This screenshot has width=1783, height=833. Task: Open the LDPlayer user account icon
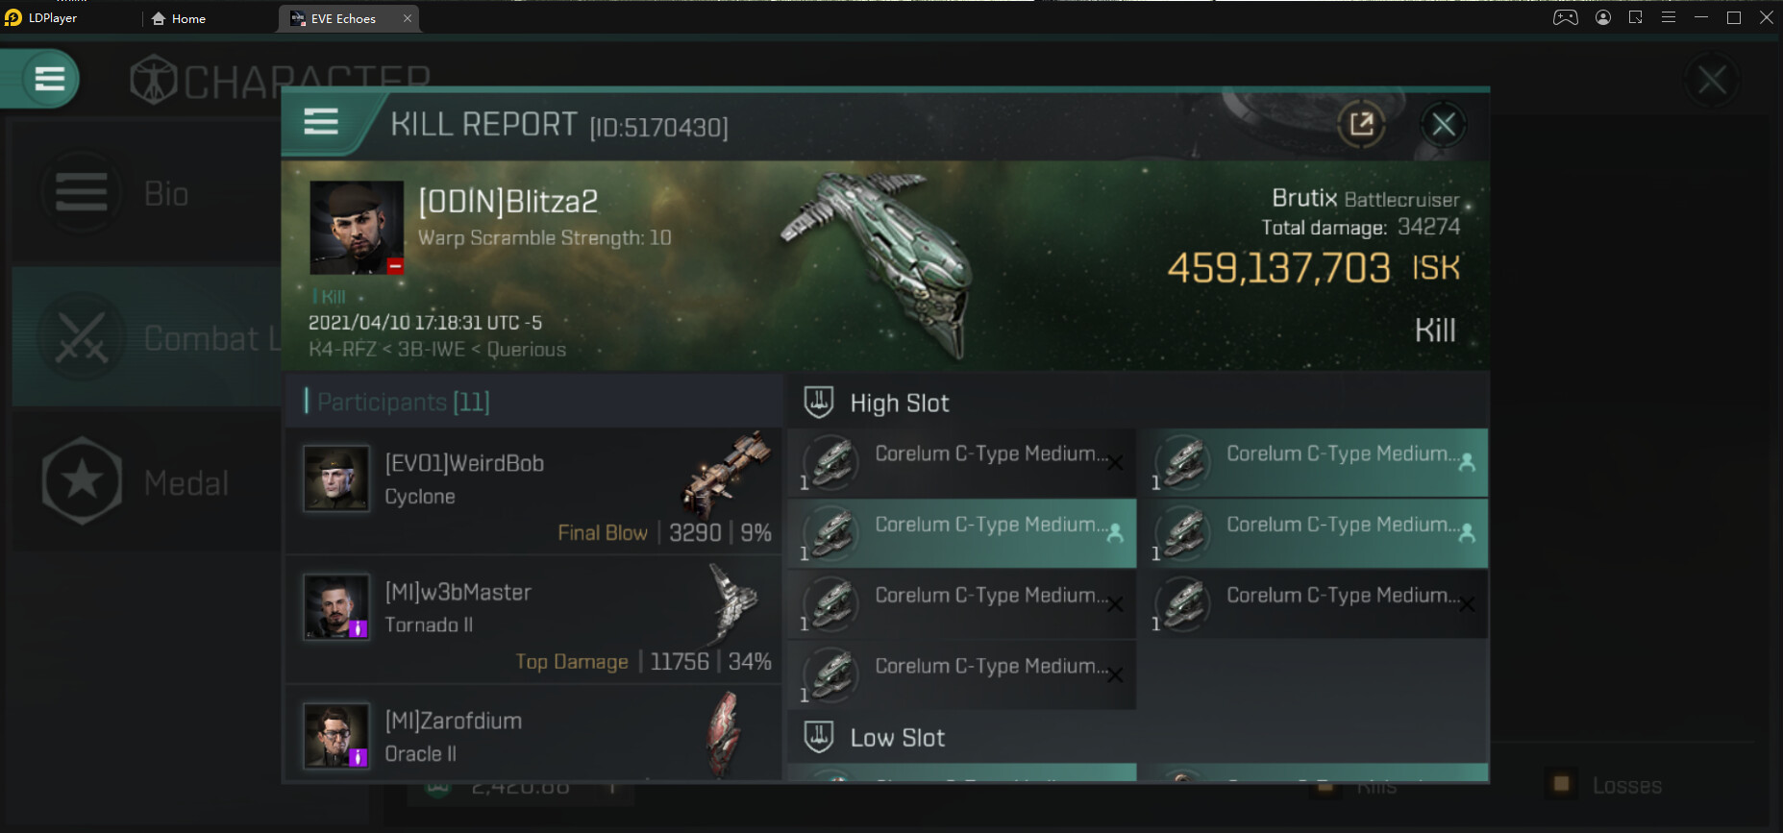click(1603, 17)
